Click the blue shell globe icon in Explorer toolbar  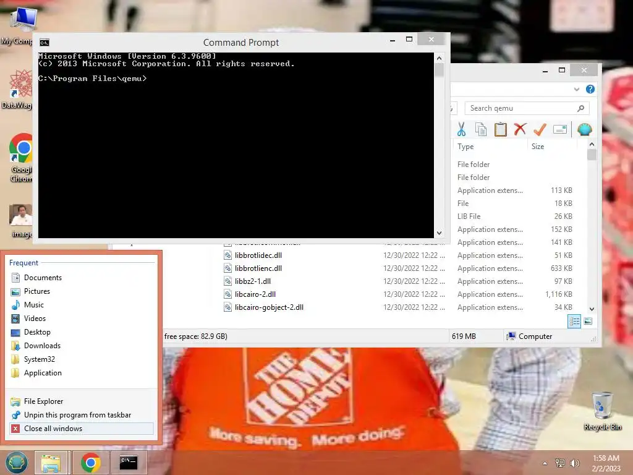(585, 129)
